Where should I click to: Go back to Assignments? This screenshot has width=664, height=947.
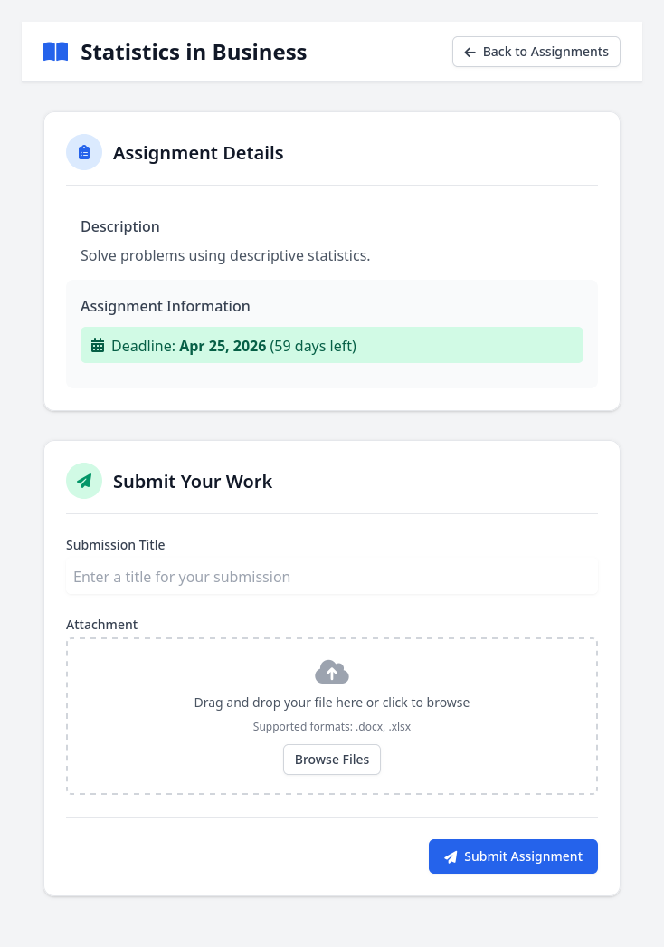click(x=536, y=52)
